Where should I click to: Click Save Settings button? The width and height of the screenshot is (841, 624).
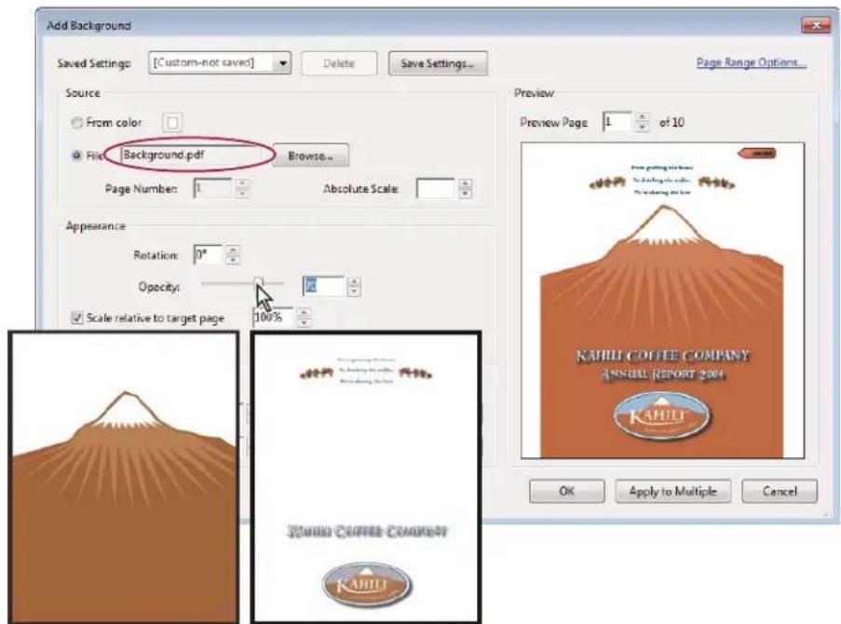pyautogui.click(x=438, y=63)
